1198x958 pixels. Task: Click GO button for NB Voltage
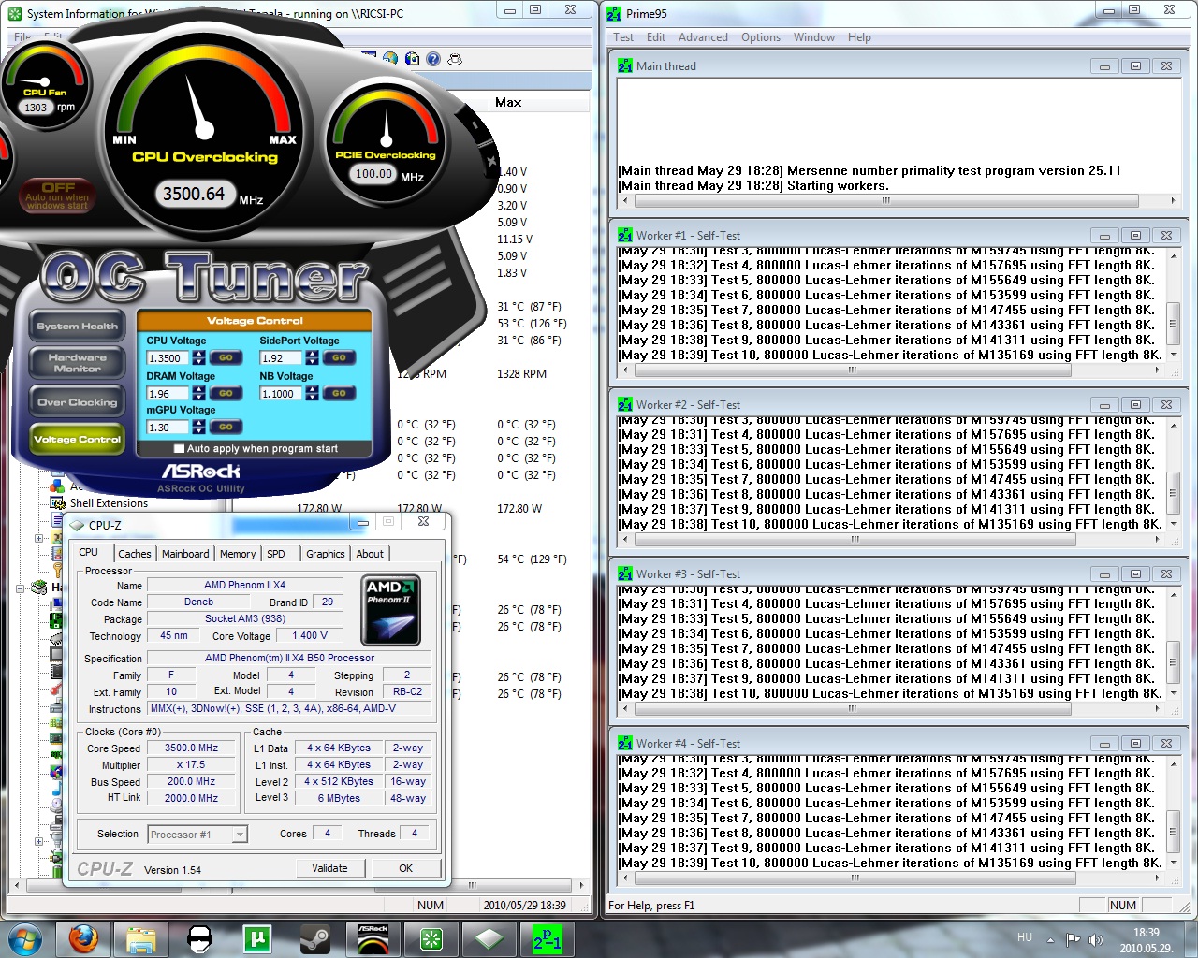coord(339,393)
